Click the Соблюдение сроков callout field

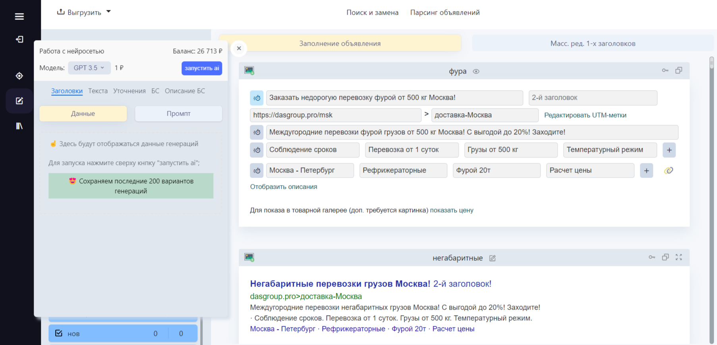point(313,150)
